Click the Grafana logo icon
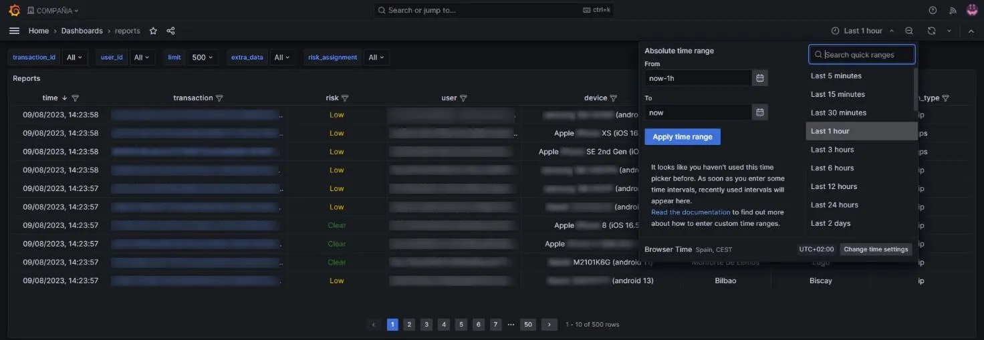Image resolution: width=984 pixels, height=340 pixels. tap(14, 10)
